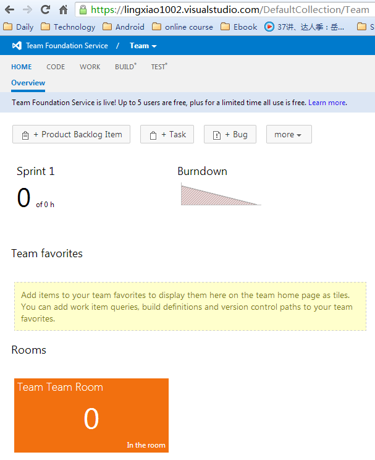The height and width of the screenshot is (460, 375).
Task: Open the Technology bookmark folder
Action: click(x=68, y=27)
